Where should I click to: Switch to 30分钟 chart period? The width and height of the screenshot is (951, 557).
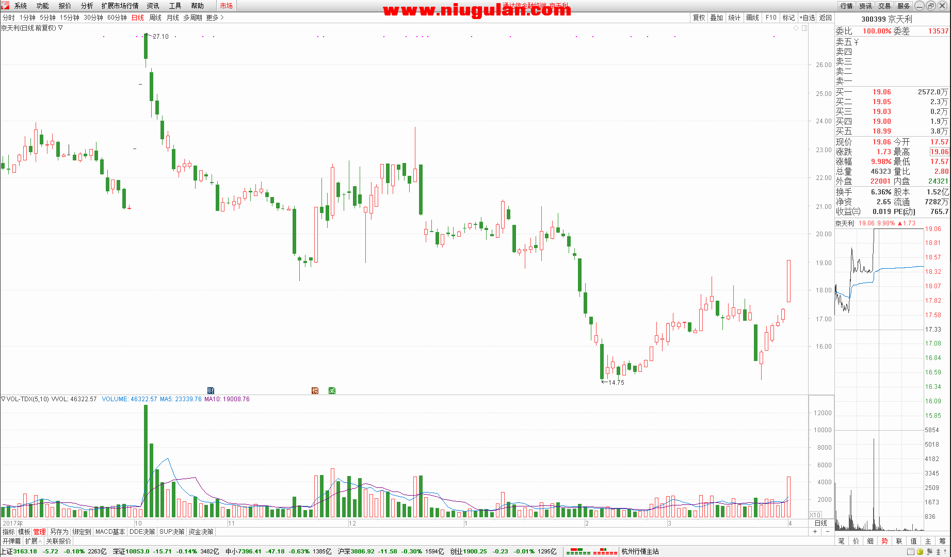pos(93,18)
